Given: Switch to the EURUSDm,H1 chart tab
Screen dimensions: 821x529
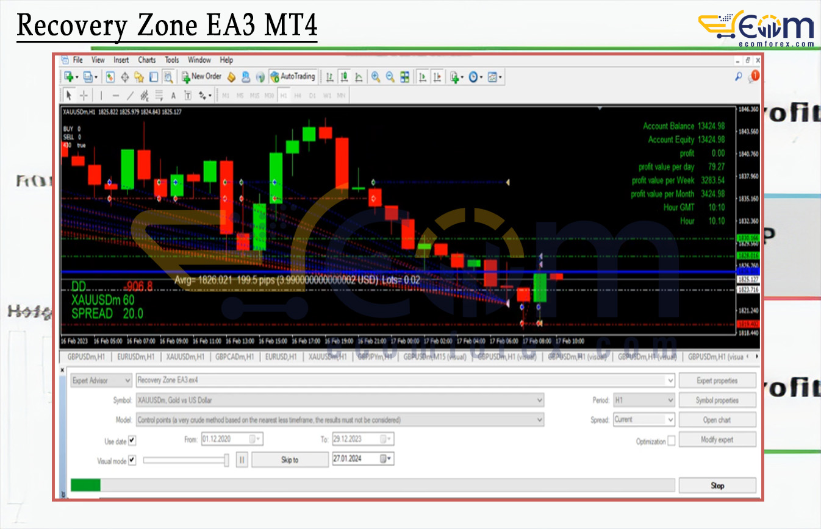Looking at the screenshot, I should click(x=135, y=357).
